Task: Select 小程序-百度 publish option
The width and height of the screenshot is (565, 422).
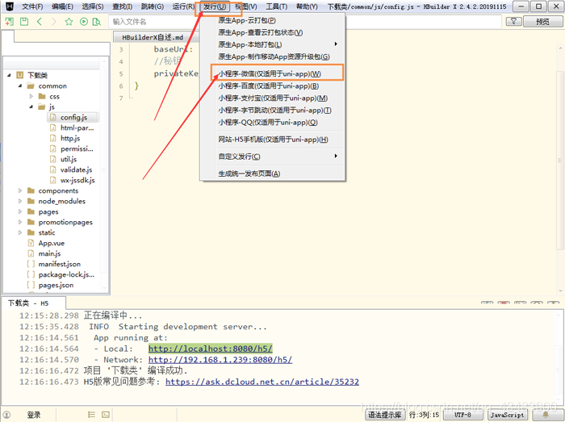Action: [269, 86]
